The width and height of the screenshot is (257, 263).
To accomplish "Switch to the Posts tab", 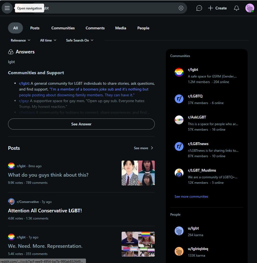I will (x=35, y=28).
